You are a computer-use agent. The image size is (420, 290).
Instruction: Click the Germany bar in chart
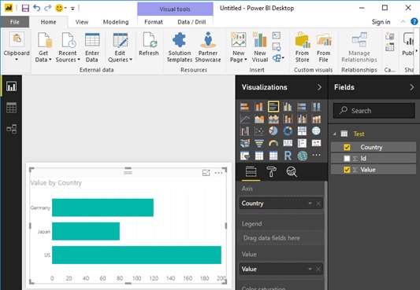tap(103, 207)
